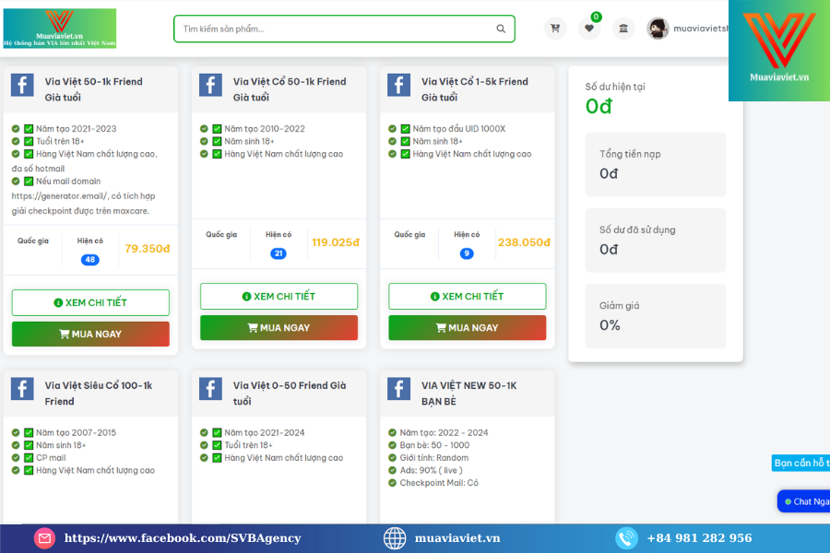830x553 pixels.
Task: Click the Số dư đã sử dụng box
Action: (656, 241)
